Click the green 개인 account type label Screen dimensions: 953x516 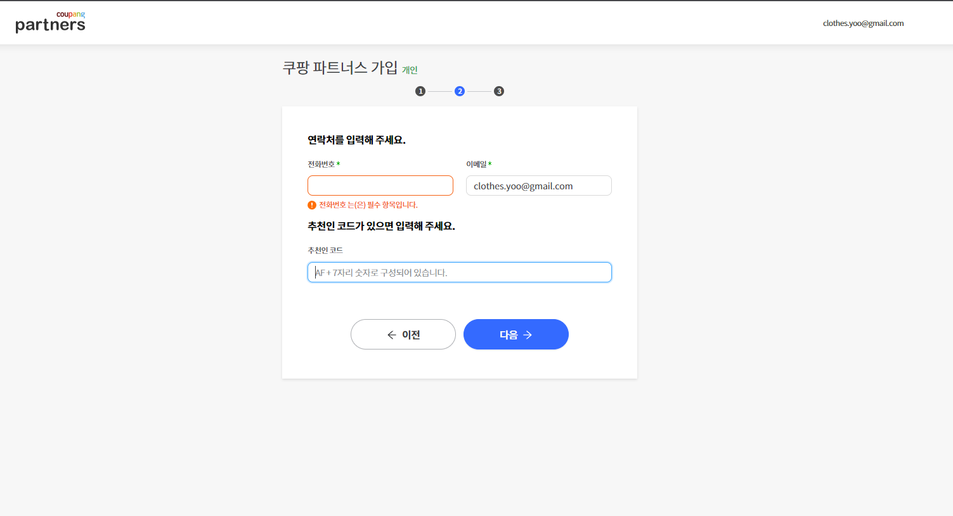pos(410,70)
